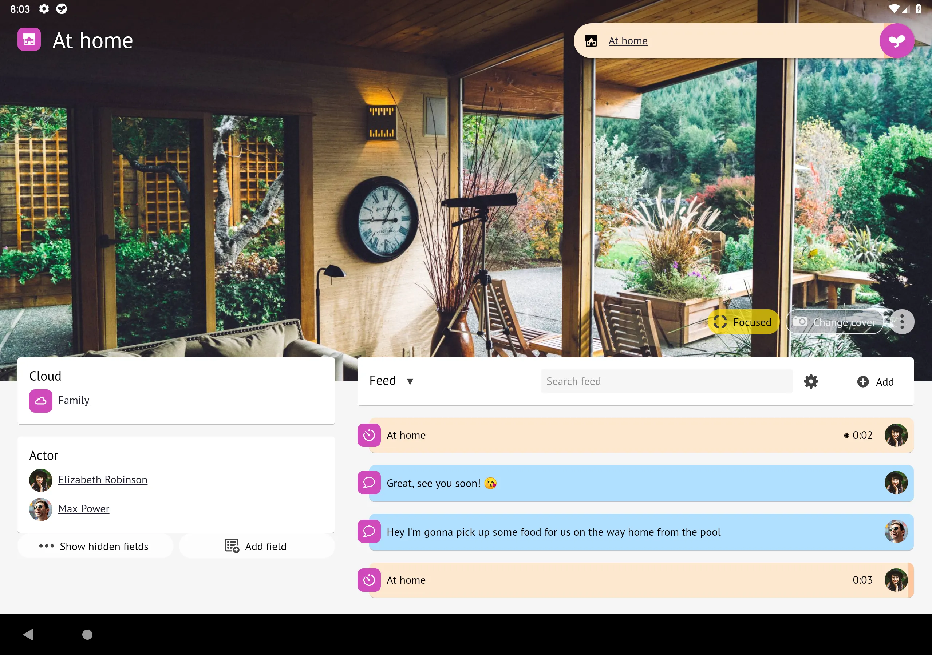Screen dimensions: 932x655
Task: Click the Family cloud icon
Action: pyautogui.click(x=40, y=401)
